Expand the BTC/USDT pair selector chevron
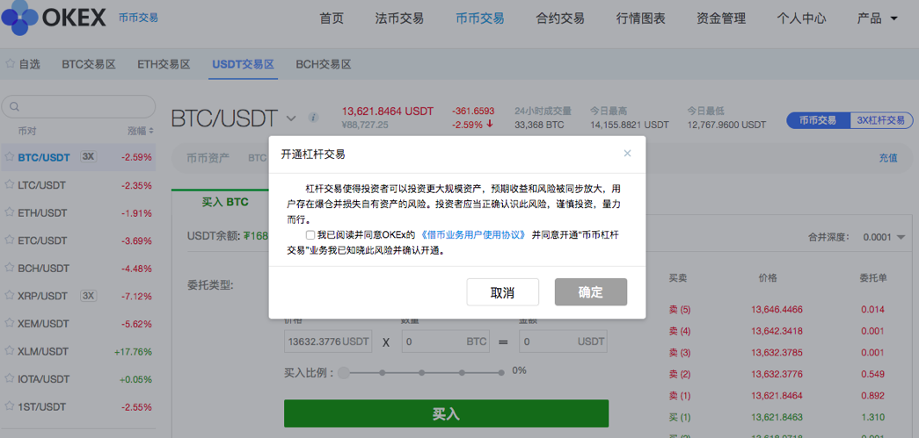The image size is (919, 438). tap(291, 118)
